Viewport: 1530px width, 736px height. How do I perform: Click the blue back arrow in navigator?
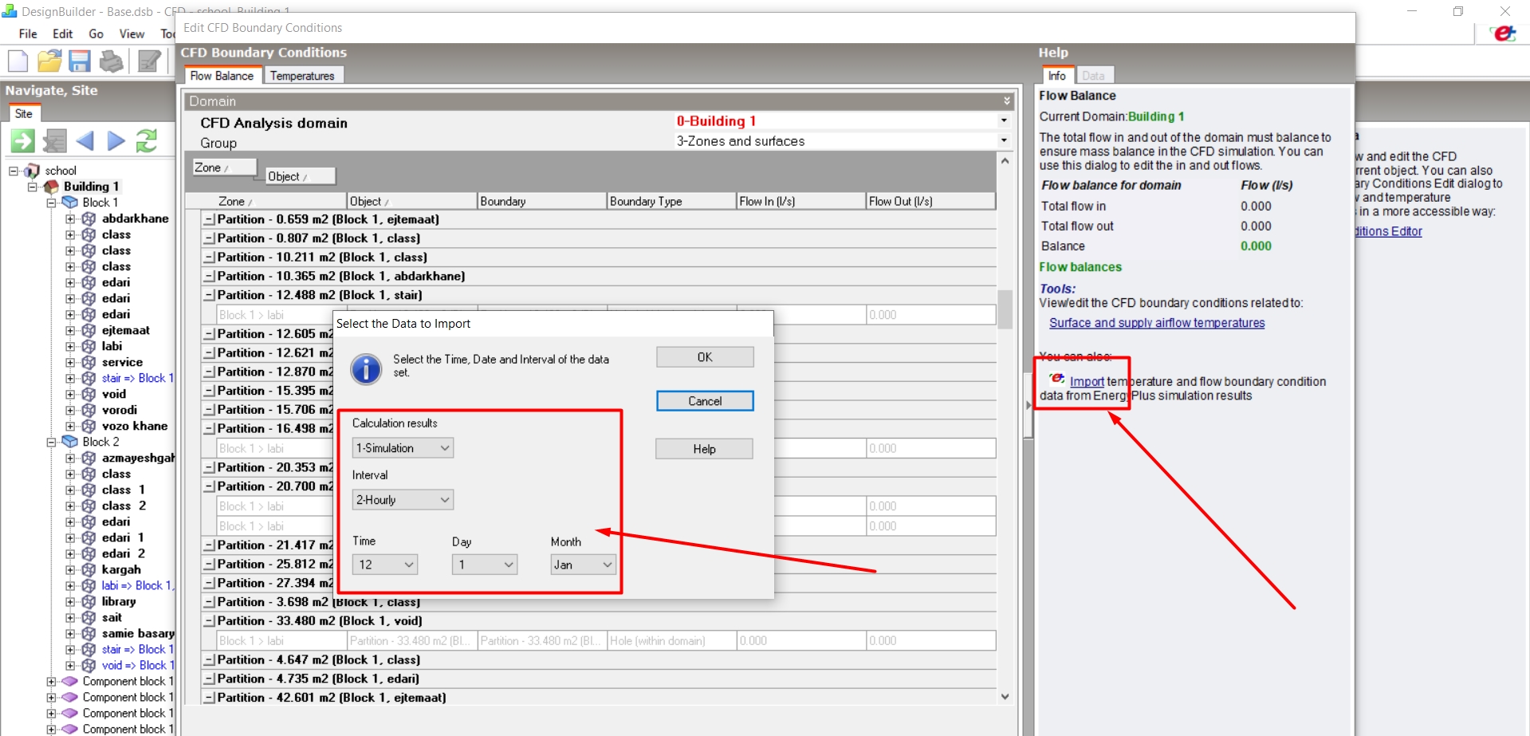pos(85,141)
